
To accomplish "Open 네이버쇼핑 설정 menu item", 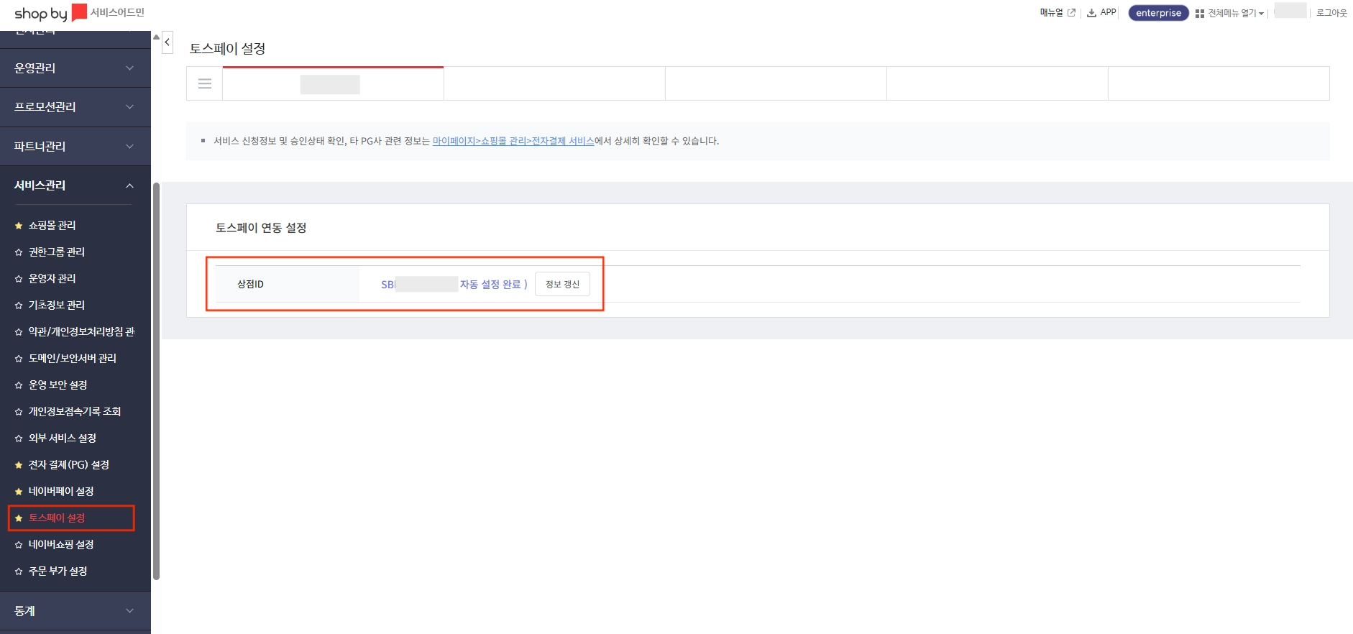I will point(61,545).
